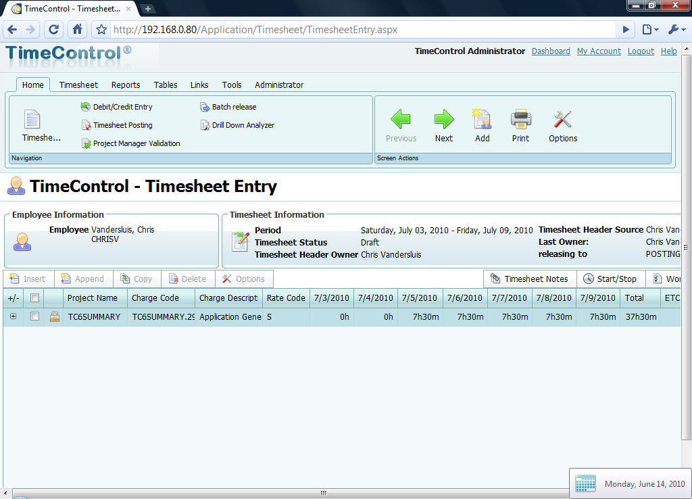Open Drill Down Analyzer

(x=237, y=125)
